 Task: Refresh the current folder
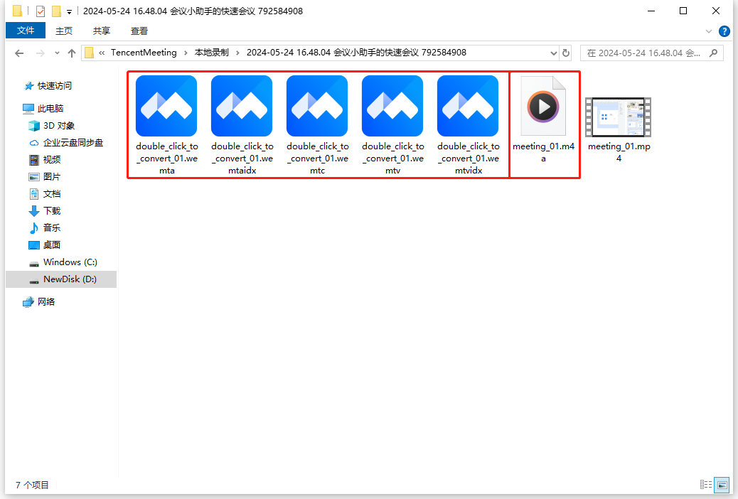[x=566, y=53]
